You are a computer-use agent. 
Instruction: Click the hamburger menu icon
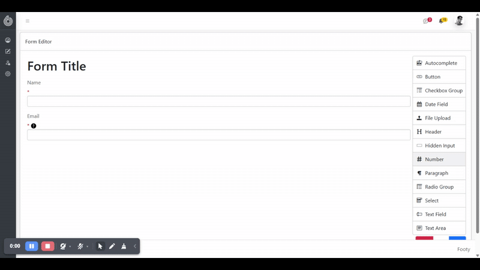click(x=28, y=21)
